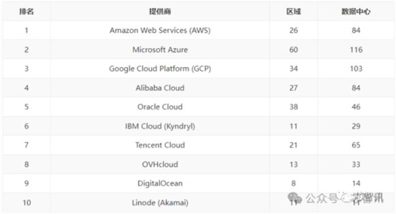Select rank number 10 cell
396x214 pixels.
27,203
